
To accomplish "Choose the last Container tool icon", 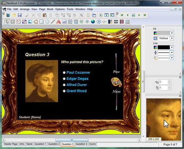I will coord(127,22).
